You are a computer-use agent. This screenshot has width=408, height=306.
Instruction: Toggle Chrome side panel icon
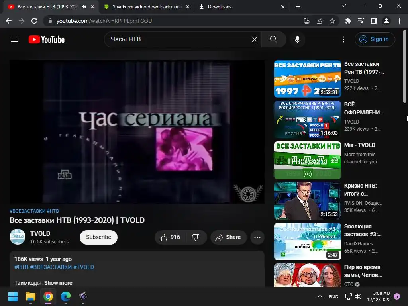pyautogui.click(x=374, y=21)
